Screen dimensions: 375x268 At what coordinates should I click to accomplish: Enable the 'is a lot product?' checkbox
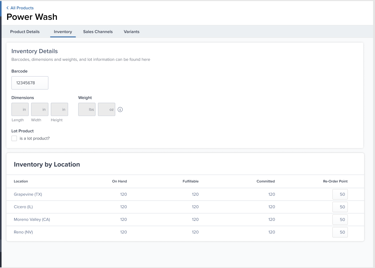click(14, 138)
